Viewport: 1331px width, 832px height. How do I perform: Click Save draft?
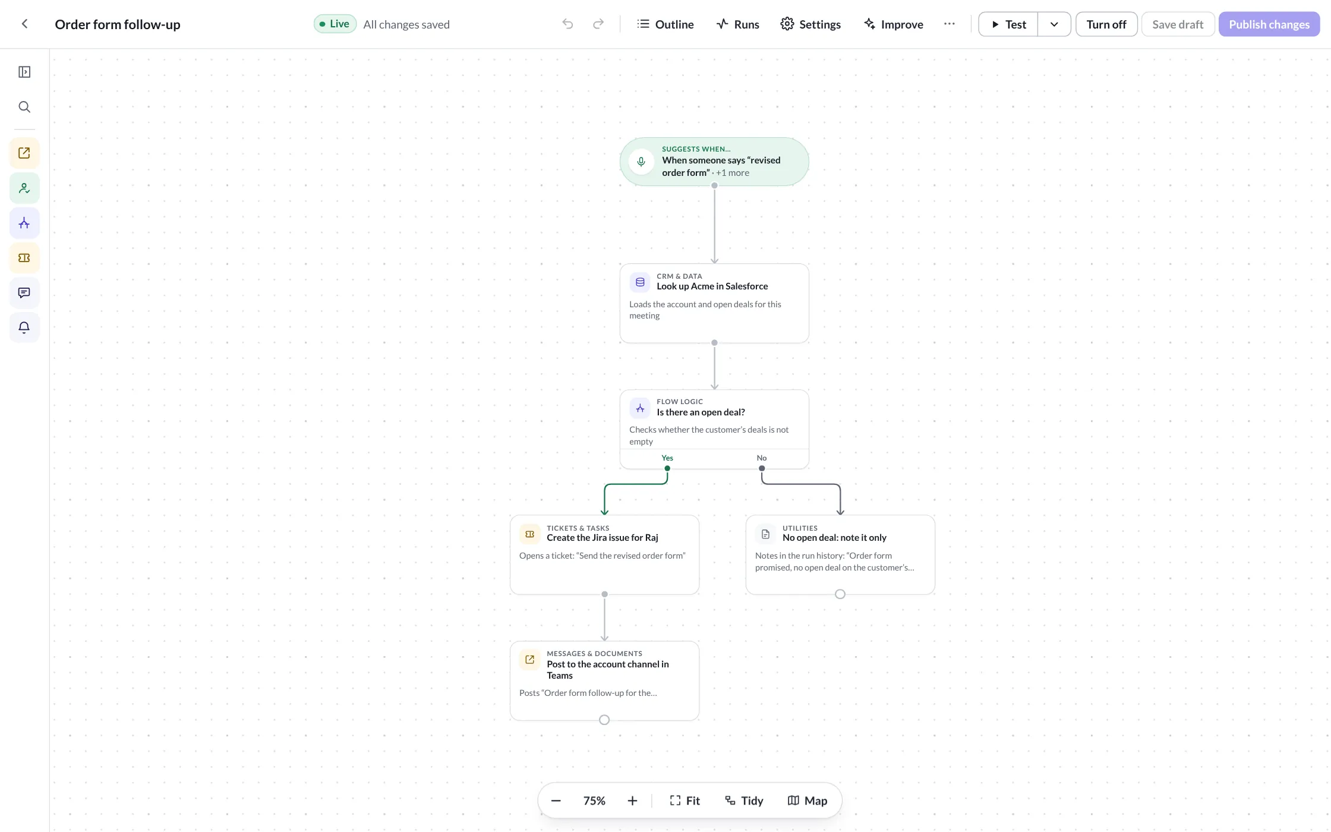tap(1178, 24)
